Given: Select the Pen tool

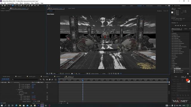Looking at the screenshot, I should pos(21,6).
